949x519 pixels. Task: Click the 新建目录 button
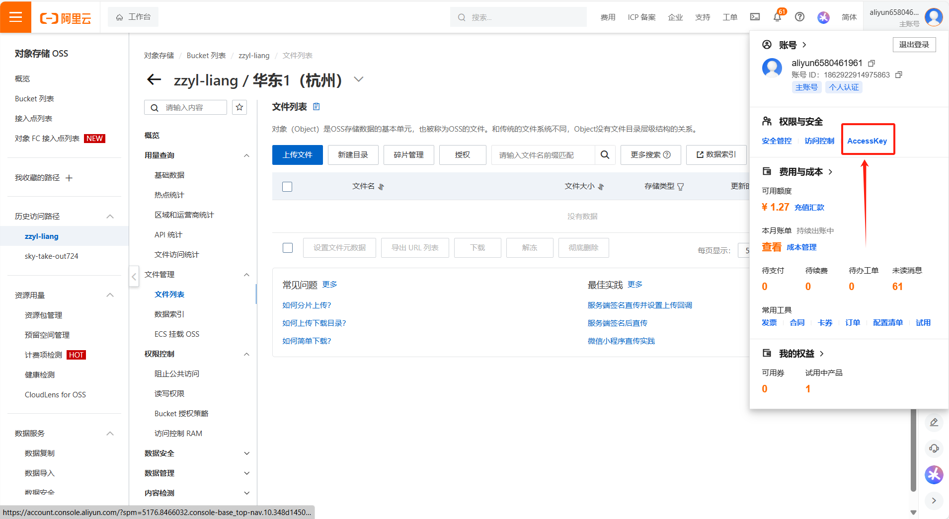pos(353,155)
